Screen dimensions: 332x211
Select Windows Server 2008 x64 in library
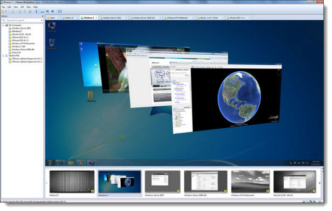tap(21, 49)
